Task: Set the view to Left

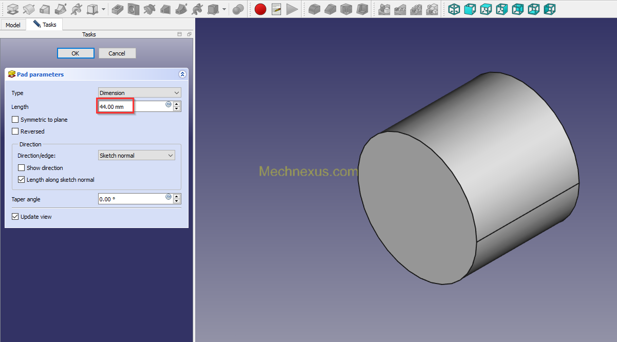Action: (x=550, y=9)
